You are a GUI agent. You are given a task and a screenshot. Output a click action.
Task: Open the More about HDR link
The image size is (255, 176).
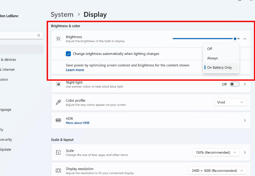78,123
